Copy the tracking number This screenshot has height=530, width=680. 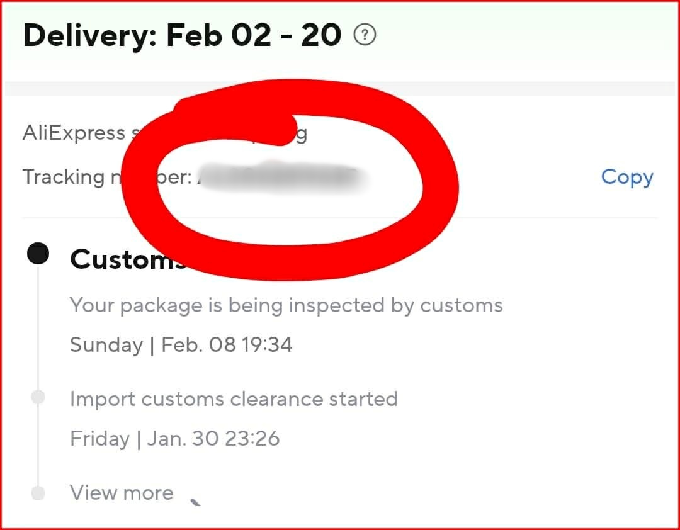[x=626, y=177]
